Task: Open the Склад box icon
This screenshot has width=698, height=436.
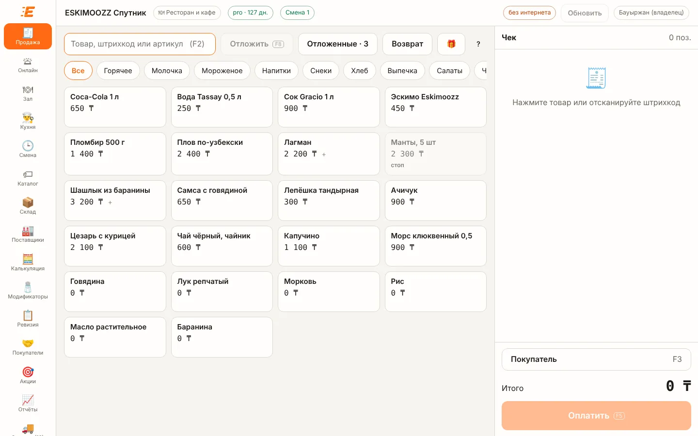Action: click(x=28, y=202)
